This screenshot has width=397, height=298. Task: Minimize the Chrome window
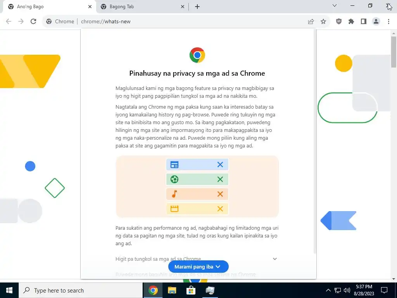click(352, 5)
